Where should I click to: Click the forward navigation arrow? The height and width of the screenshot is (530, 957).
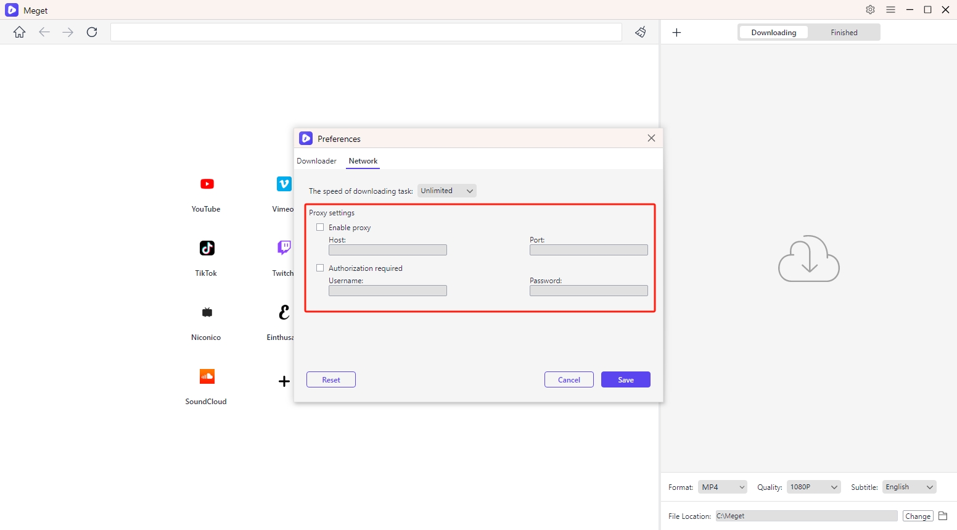pos(68,32)
